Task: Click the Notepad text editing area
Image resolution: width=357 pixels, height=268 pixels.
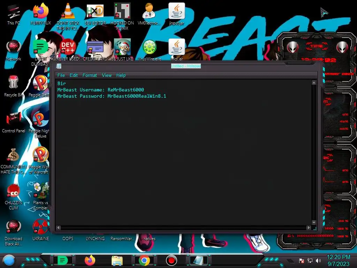Action: tap(183, 152)
